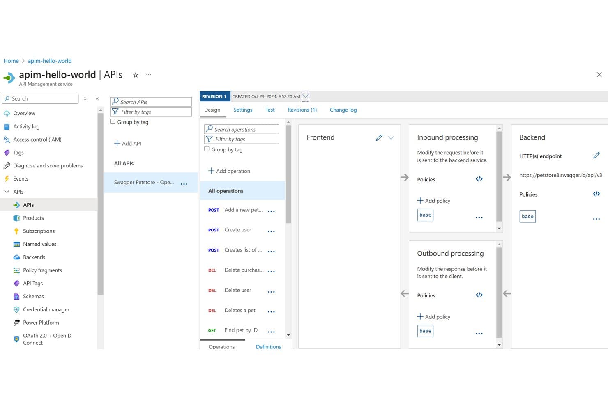Open Events in the sidebar
The height and width of the screenshot is (405, 608).
pos(21,179)
